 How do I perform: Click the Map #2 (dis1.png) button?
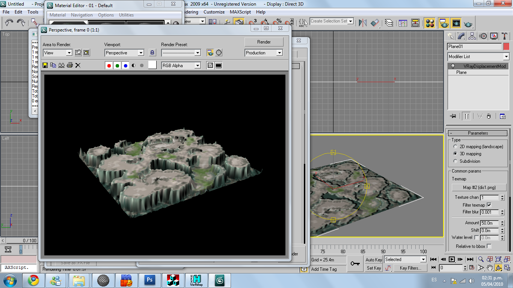coord(479,187)
